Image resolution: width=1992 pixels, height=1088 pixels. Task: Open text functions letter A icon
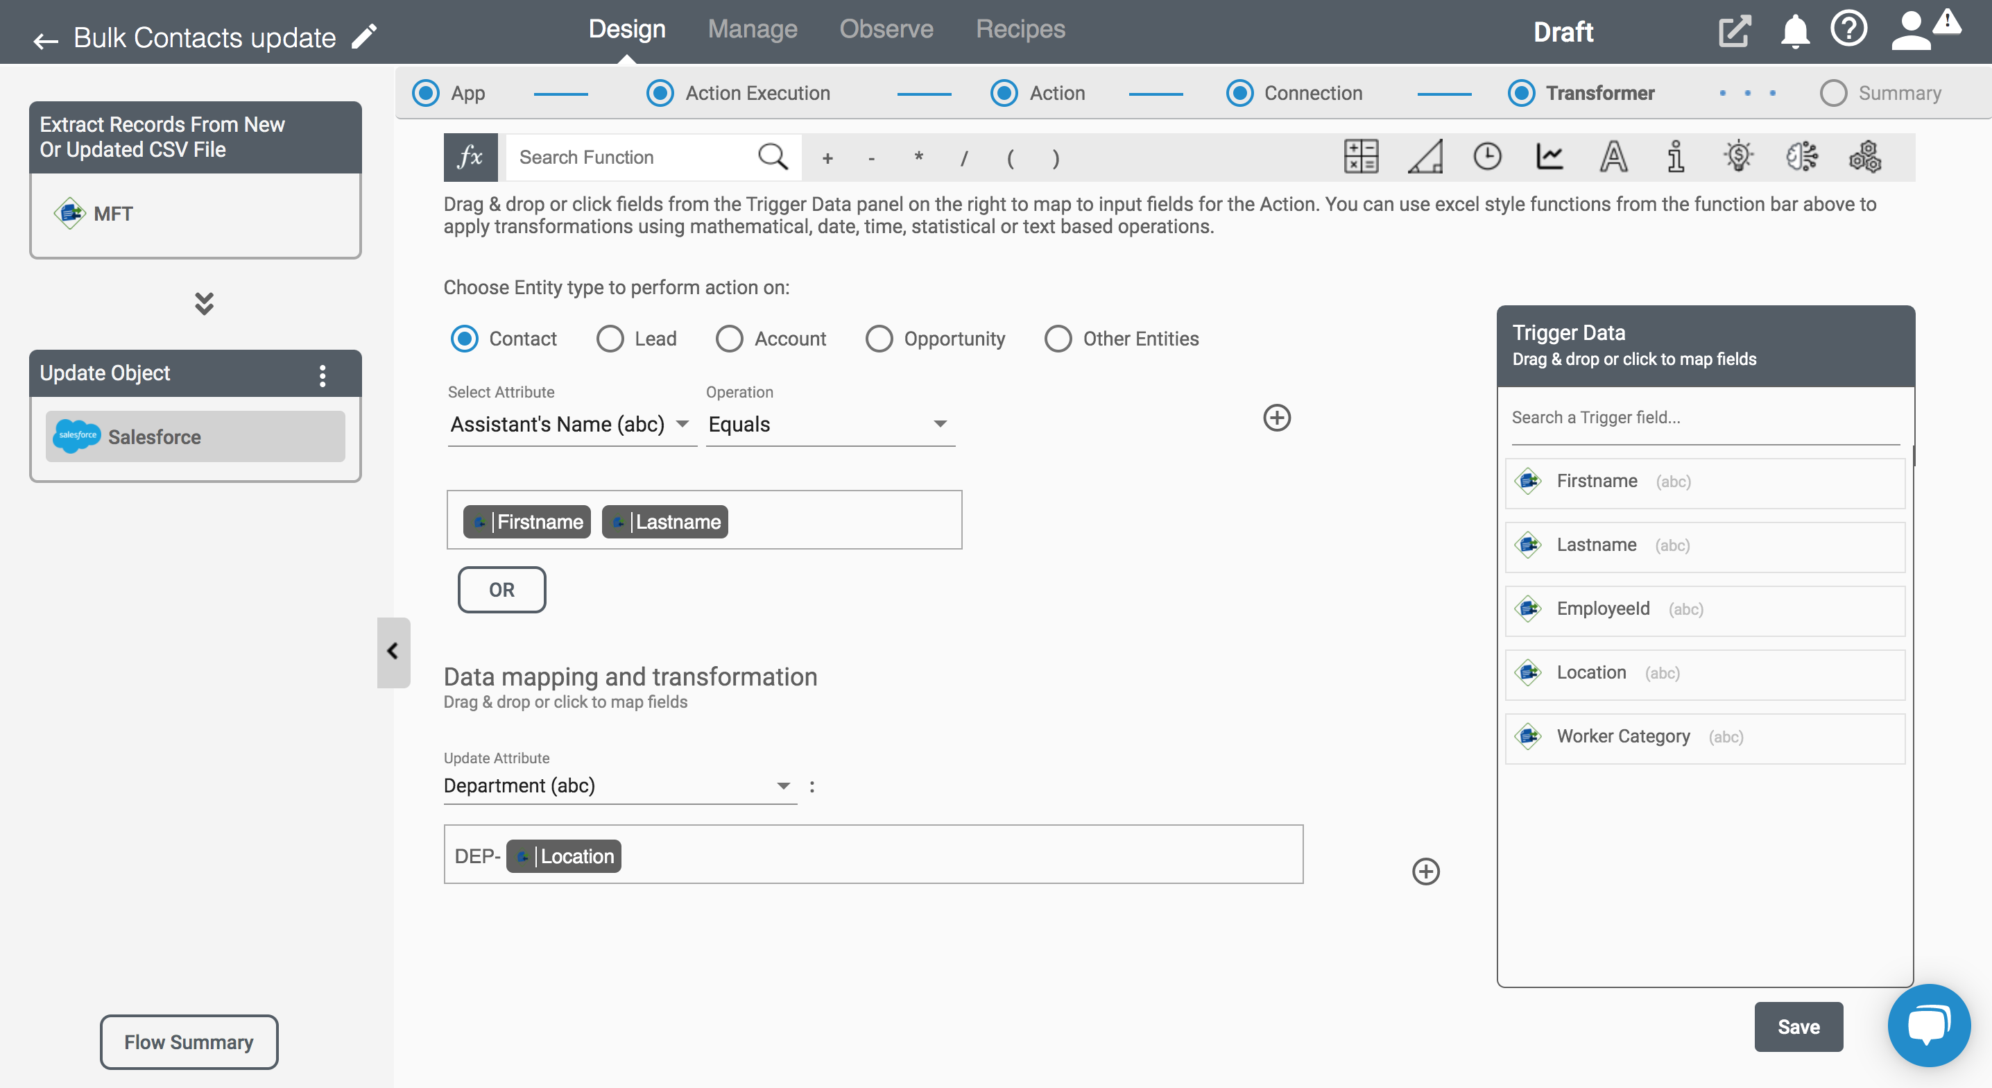click(x=1613, y=157)
